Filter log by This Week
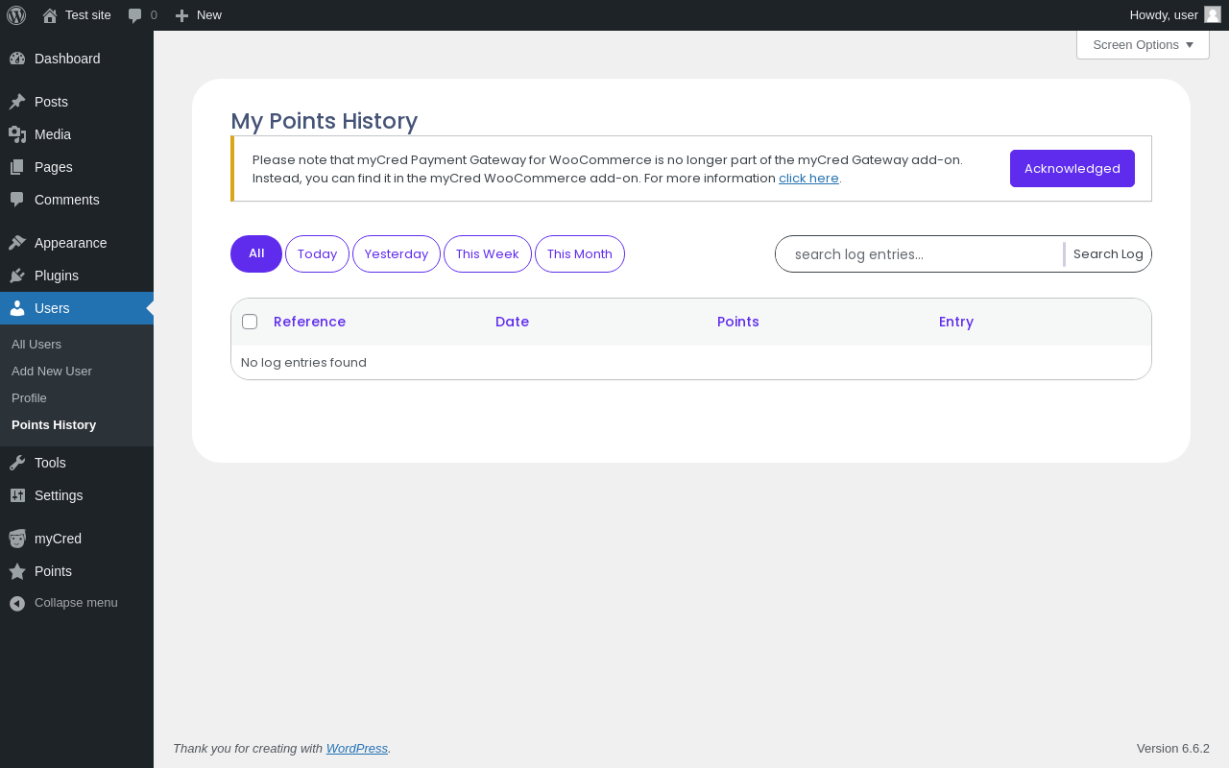Screen dimensions: 1229x768 488,254
